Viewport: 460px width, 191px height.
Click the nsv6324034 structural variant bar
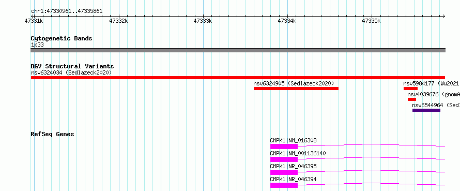coord(238,78)
